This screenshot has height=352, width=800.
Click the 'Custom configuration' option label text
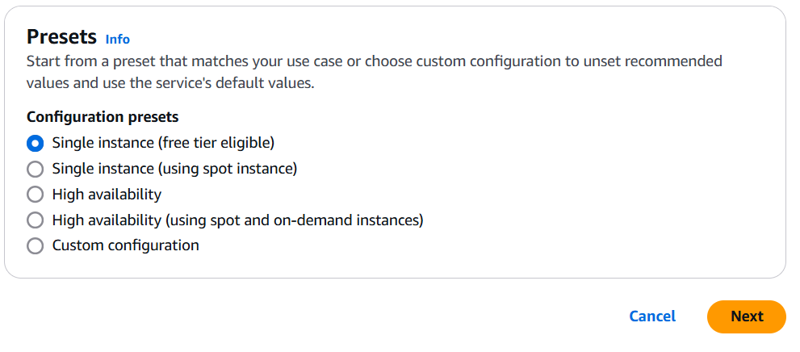[x=125, y=245]
